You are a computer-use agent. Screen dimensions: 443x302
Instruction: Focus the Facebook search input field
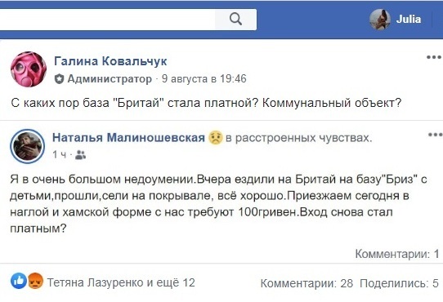pyautogui.click(x=107, y=20)
